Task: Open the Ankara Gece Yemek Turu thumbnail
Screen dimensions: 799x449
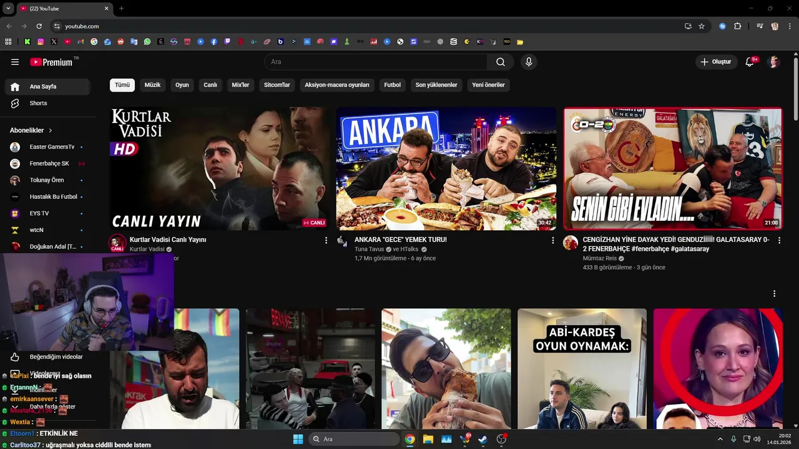Action: (x=446, y=168)
